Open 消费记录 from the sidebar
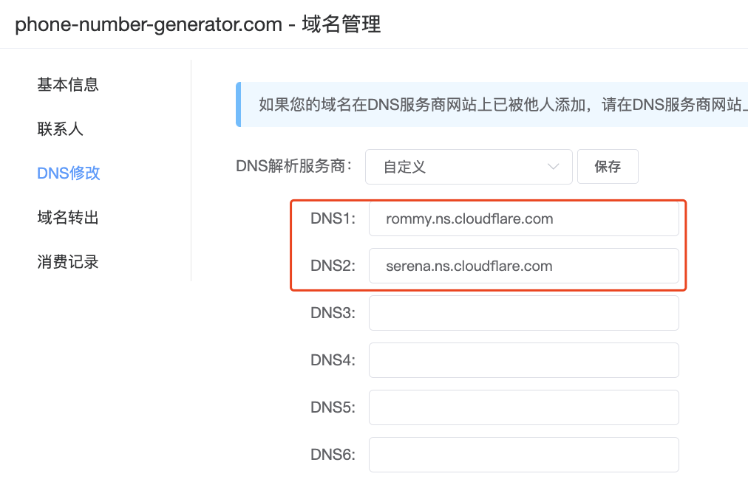This screenshot has width=748, height=482. coord(68,262)
